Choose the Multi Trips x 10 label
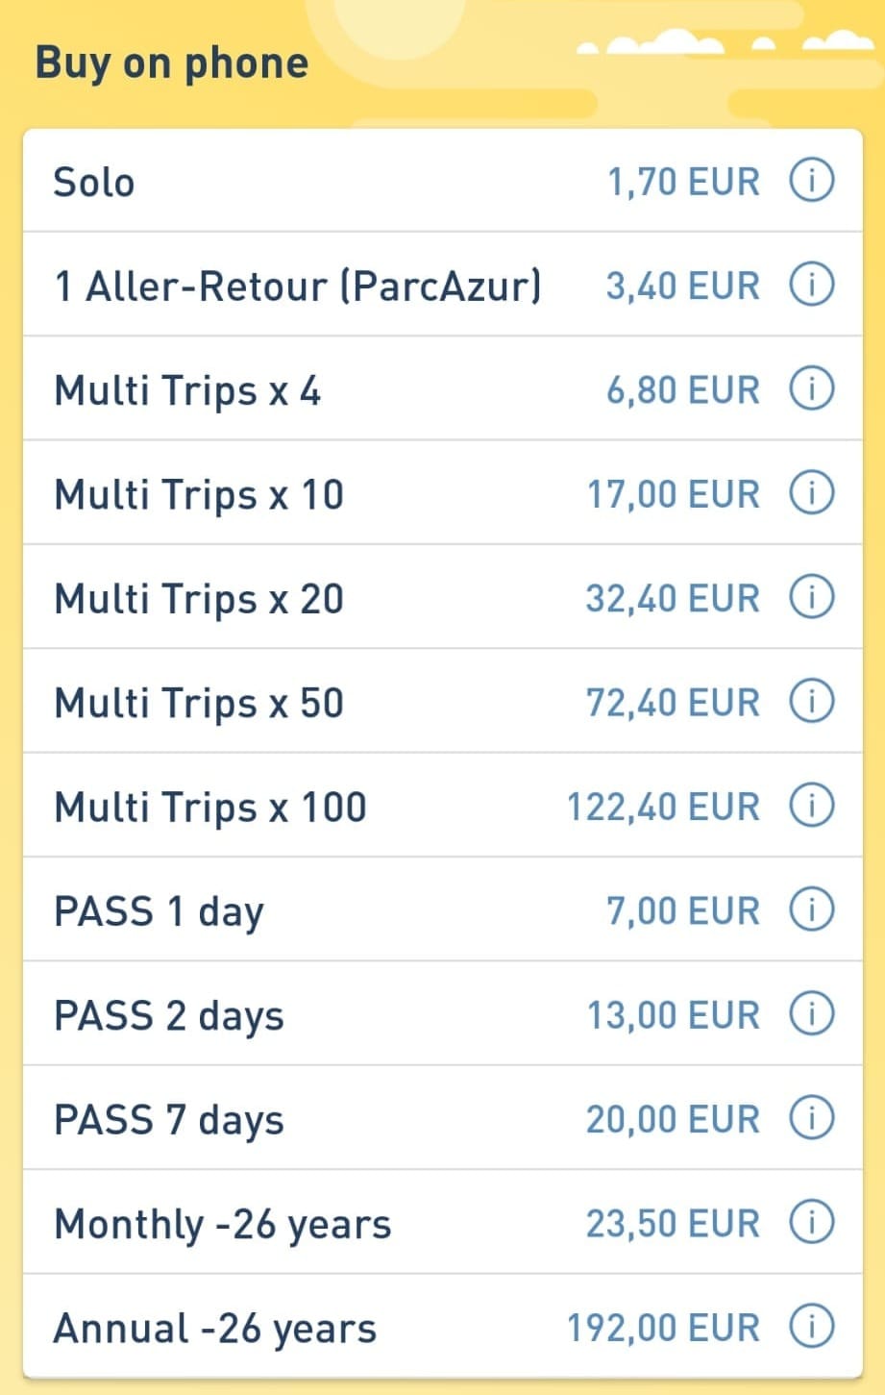Screen dimensions: 885x1395 pos(199,494)
